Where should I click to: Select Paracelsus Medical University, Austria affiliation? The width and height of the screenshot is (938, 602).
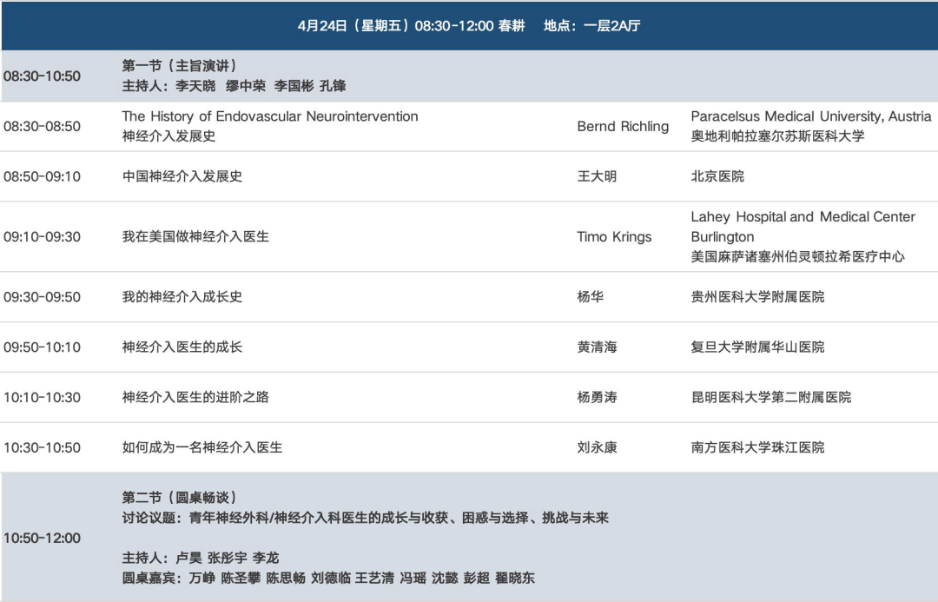810,116
